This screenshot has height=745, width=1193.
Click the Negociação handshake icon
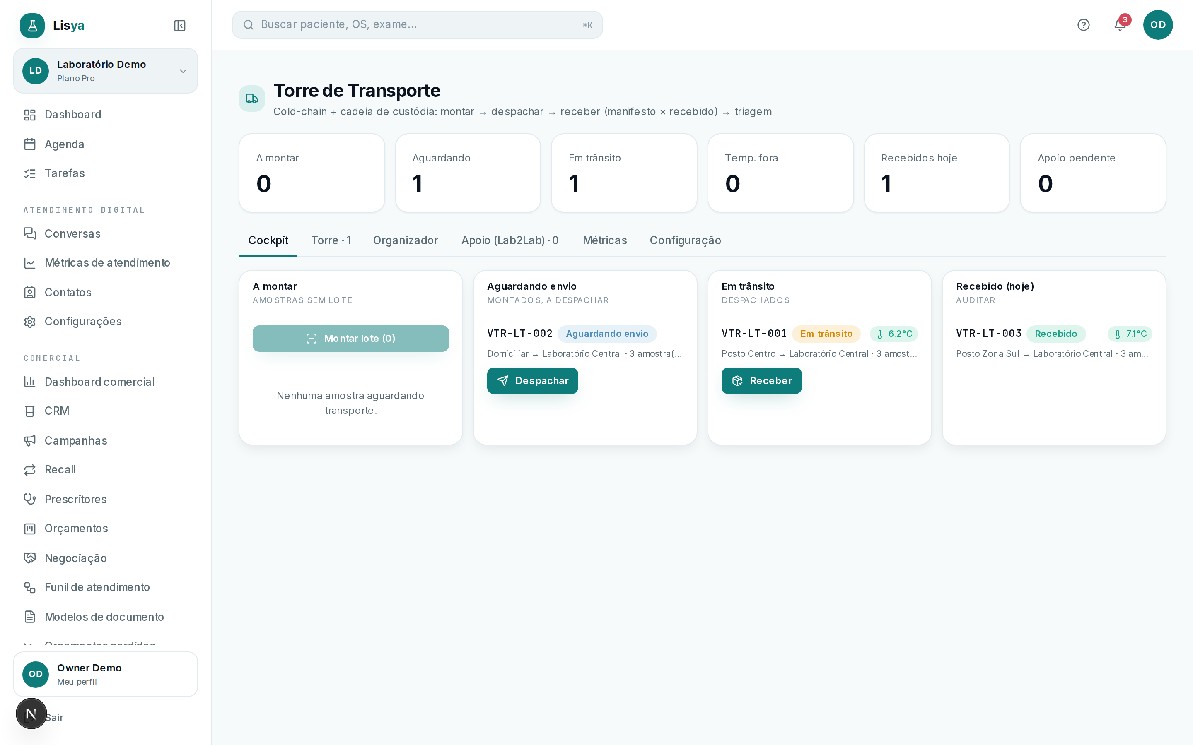[x=29, y=558]
